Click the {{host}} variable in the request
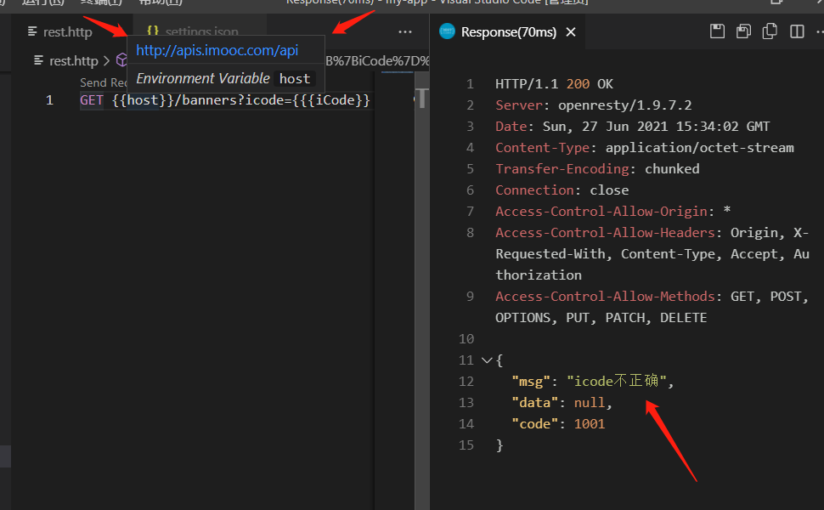The height and width of the screenshot is (510, 824). click(x=143, y=100)
